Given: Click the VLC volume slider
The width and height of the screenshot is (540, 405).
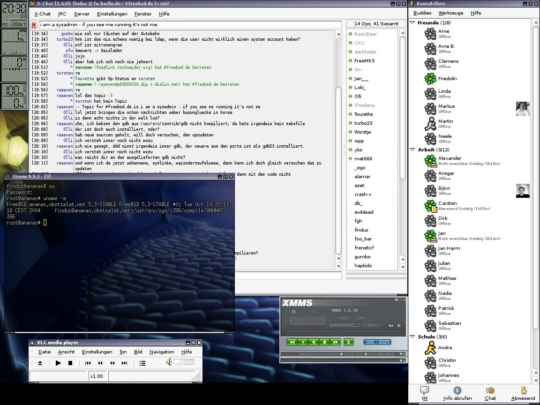Looking at the screenshot, I should pyautogui.click(x=184, y=362).
